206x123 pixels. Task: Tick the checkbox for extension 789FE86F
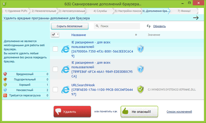pos(55,69)
